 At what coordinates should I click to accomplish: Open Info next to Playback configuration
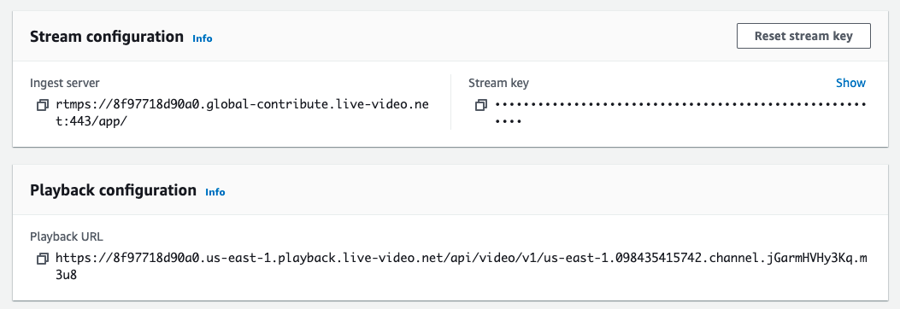pyautogui.click(x=215, y=192)
